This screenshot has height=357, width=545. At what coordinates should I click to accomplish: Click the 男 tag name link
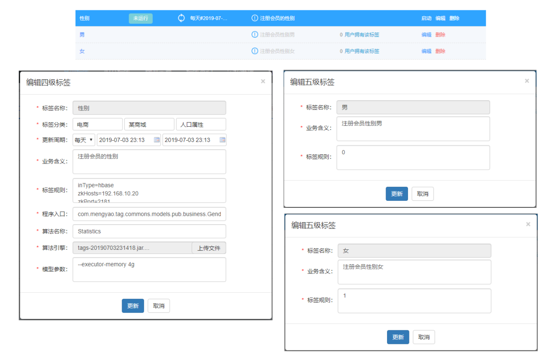[x=82, y=34]
